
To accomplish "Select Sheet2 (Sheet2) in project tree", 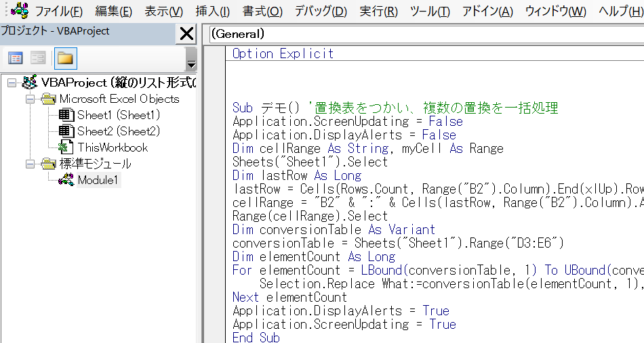I will click(119, 131).
